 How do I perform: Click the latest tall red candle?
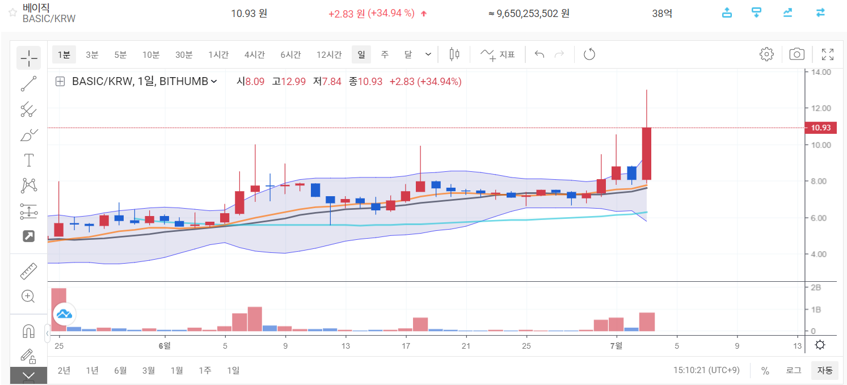(x=646, y=153)
